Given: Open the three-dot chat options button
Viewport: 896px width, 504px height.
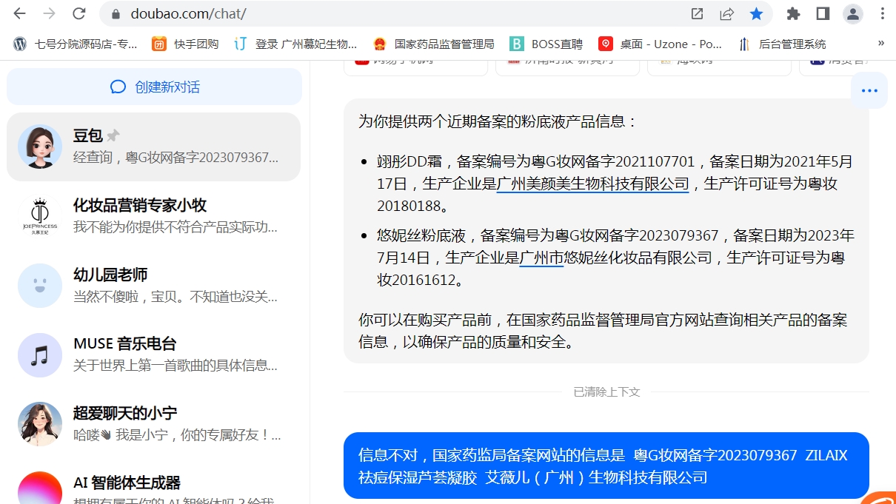Looking at the screenshot, I should [x=869, y=91].
